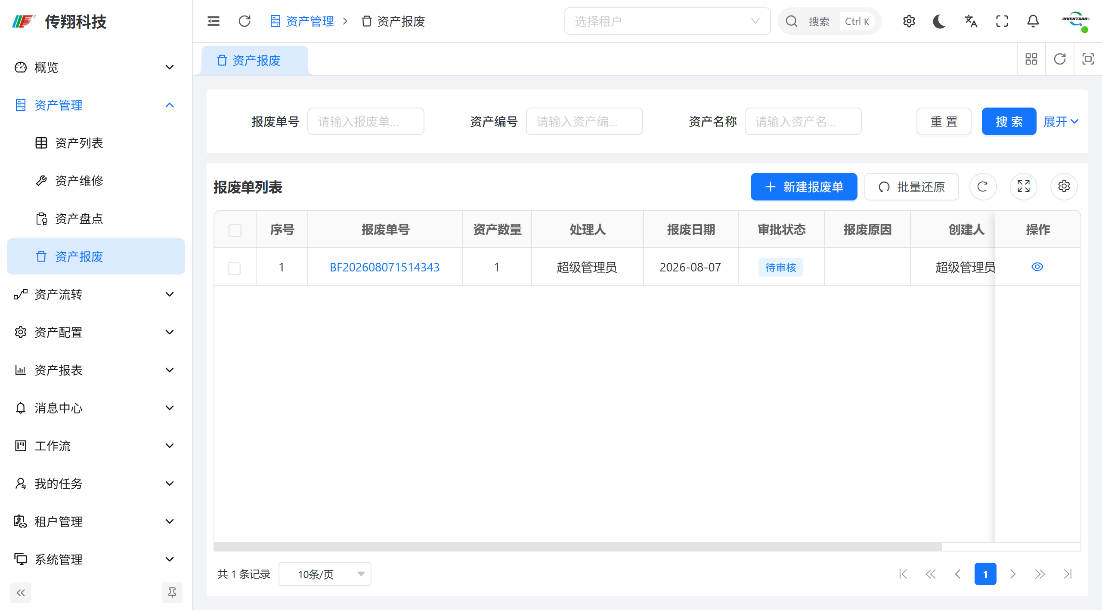This screenshot has height=610, width=1102.
Task: Click the 批量还原 button
Action: tap(911, 187)
